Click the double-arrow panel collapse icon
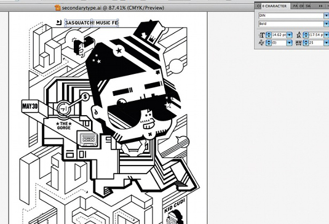Screen dimensions: 329x224 tap(320, 6)
